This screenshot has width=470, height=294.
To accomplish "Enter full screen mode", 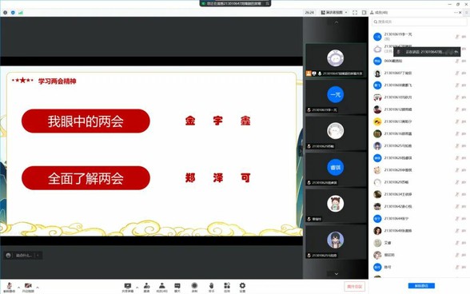I will tap(355, 12).
